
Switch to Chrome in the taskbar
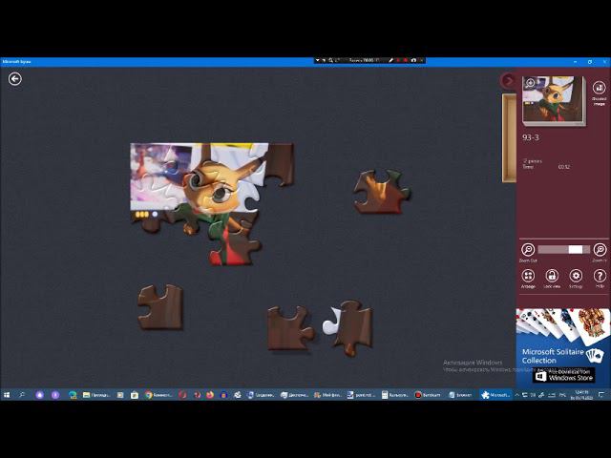(x=158, y=395)
